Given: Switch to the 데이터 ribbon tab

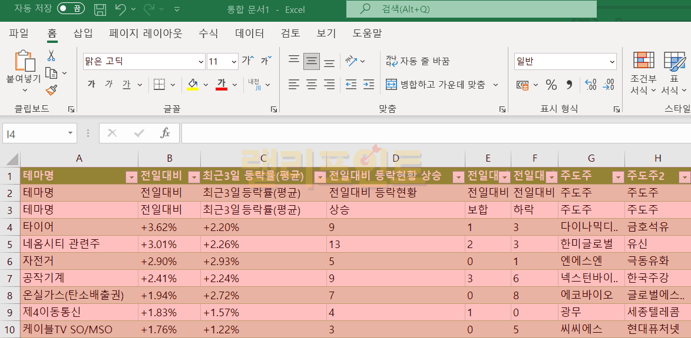Looking at the screenshot, I should 249,34.
